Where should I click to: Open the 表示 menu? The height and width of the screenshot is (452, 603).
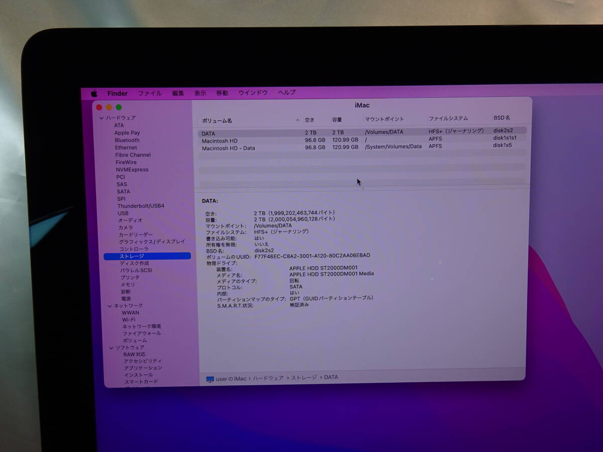coord(200,93)
